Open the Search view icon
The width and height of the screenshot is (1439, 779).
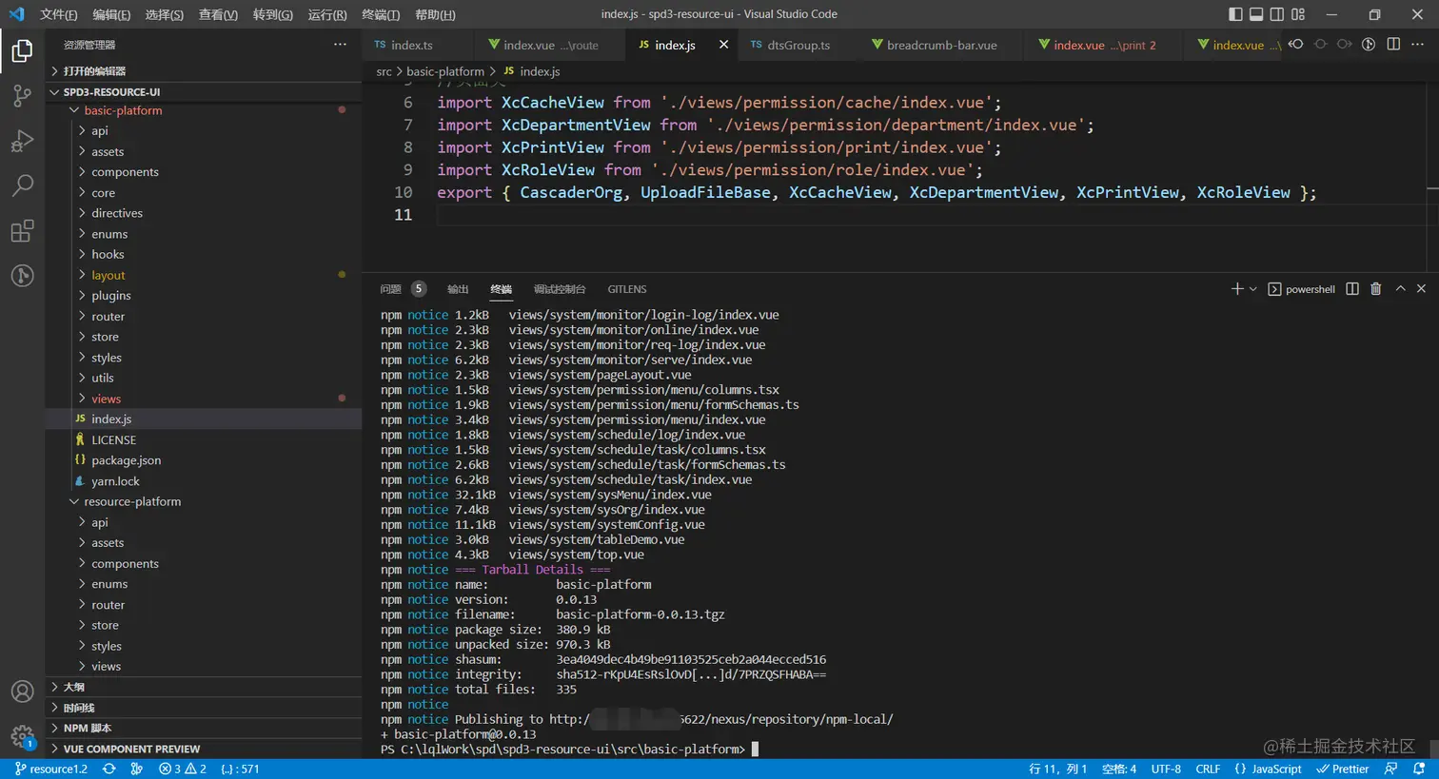(22, 185)
